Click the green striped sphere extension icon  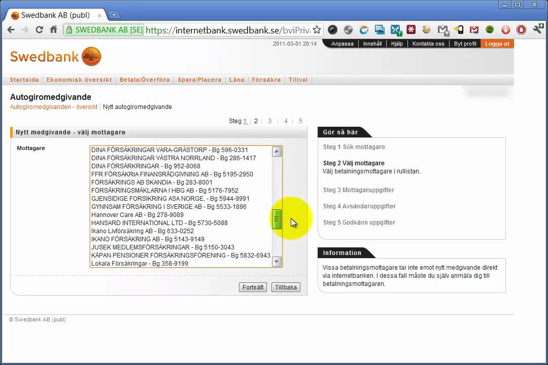tap(490, 30)
